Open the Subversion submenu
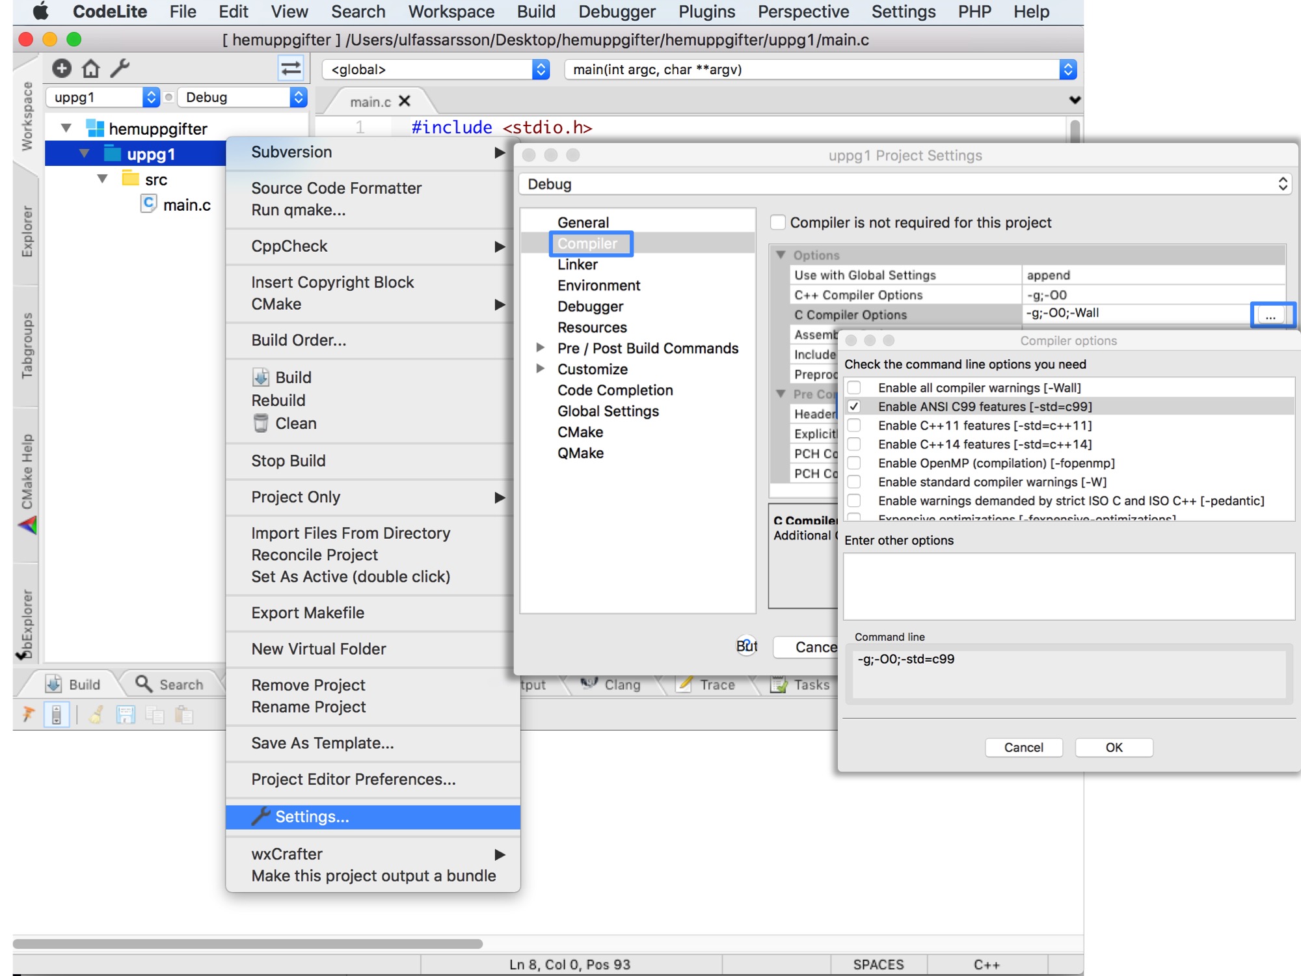 (x=373, y=152)
